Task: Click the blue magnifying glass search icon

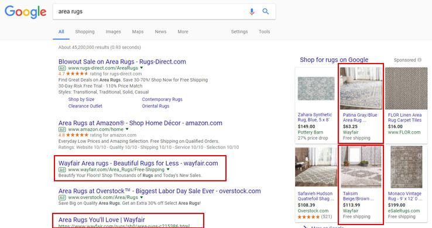Action: [266, 11]
